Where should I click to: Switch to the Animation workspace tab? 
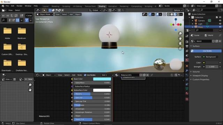[113, 6]
